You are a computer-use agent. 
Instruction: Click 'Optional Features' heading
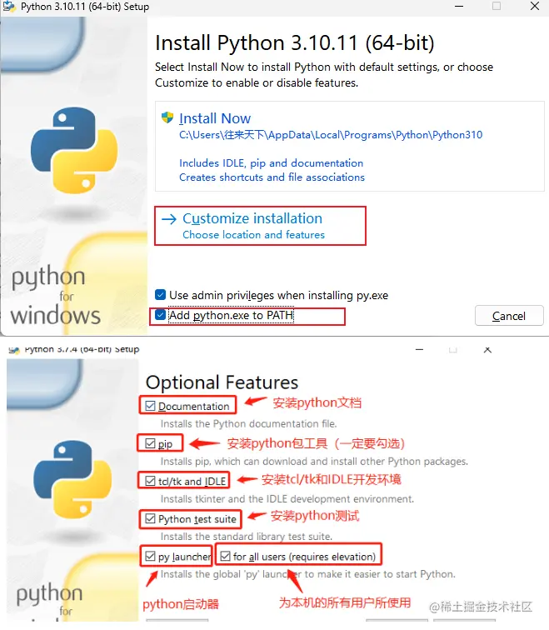pos(222,382)
